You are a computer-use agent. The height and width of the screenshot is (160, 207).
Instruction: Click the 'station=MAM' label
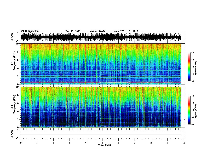(97, 31)
